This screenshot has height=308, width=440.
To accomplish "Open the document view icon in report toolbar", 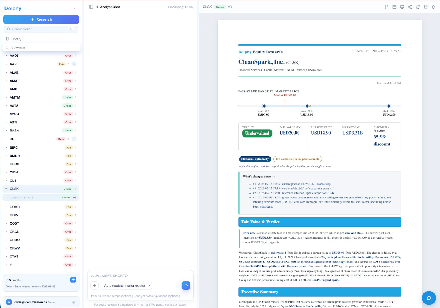I will tap(387, 7).
